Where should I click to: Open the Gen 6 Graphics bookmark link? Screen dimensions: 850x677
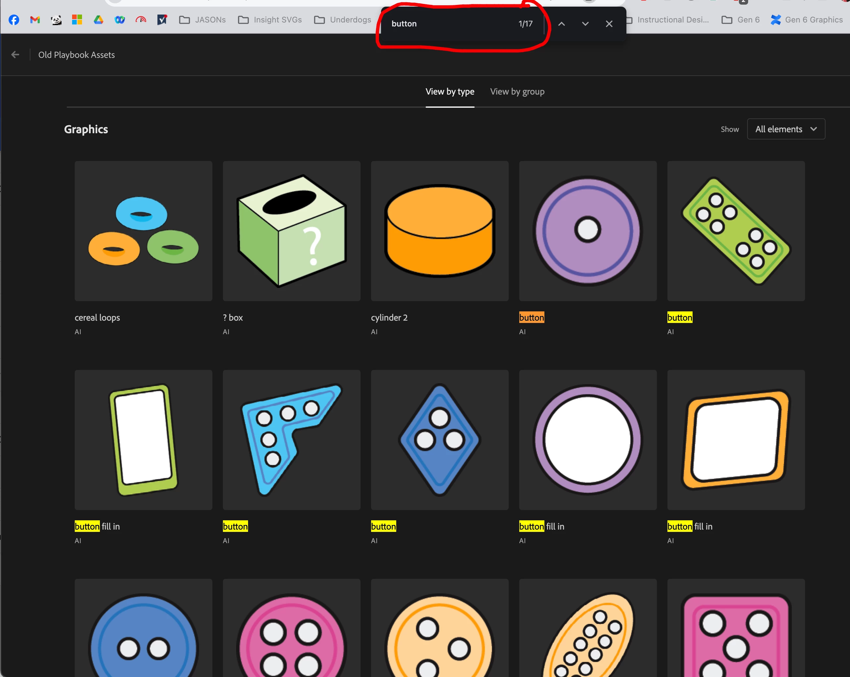pyautogui.click(x=807, y=20)
